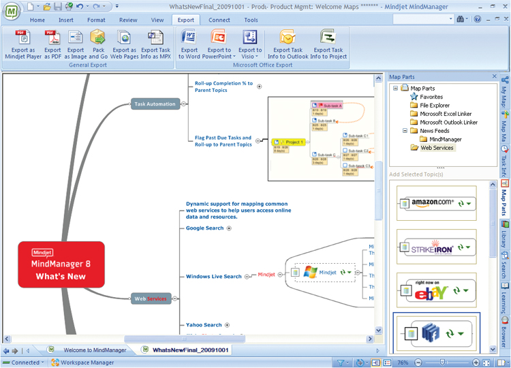Collapse the News Feeds folder
The image size is (511, 368).
pyautogui.click(x=405, y=131)
